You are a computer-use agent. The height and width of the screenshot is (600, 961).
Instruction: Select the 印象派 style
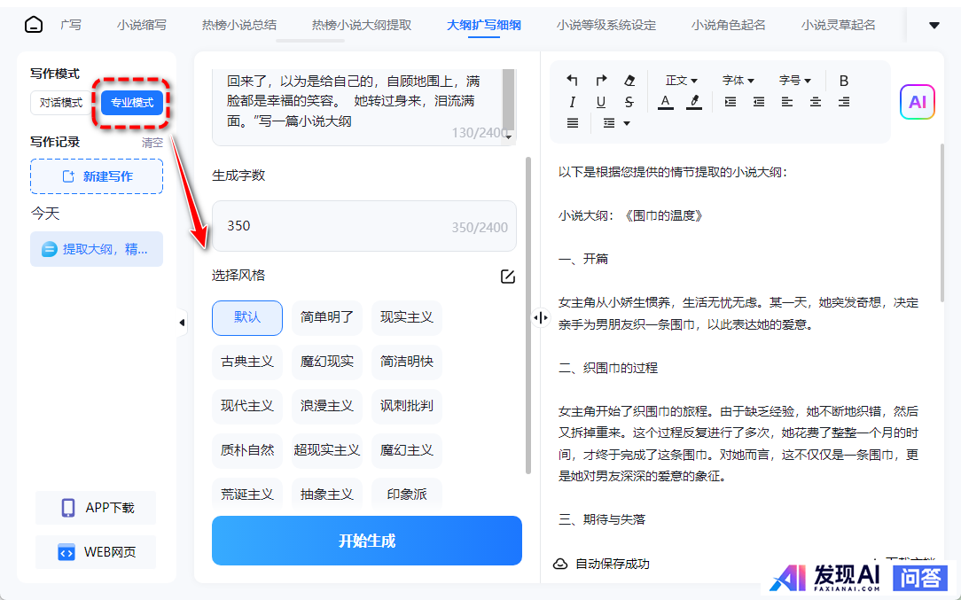coord(406,494)
